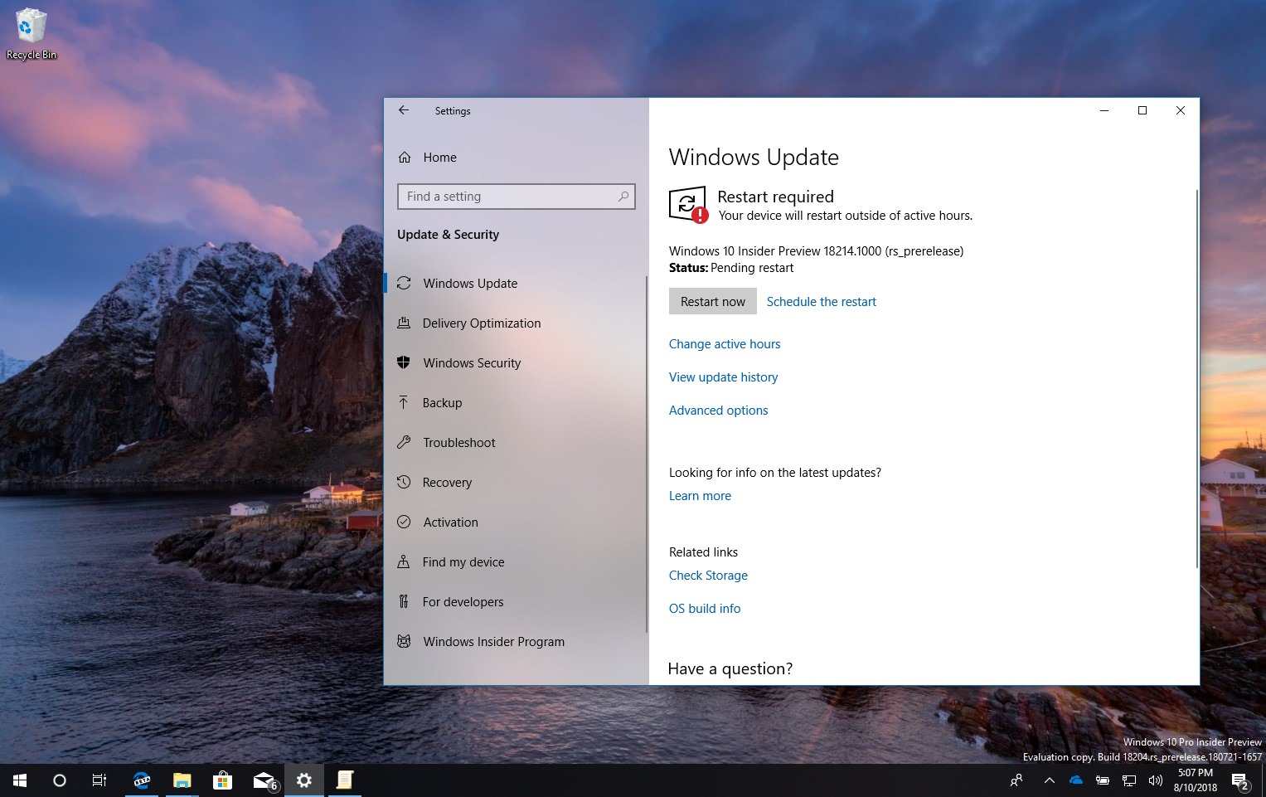Go to Find my device
This screenshot has width=1266, height=797.
(463, 561)
